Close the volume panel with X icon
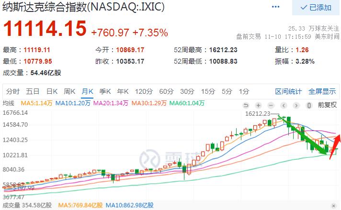341x210 pixels. tap(333, 205)
